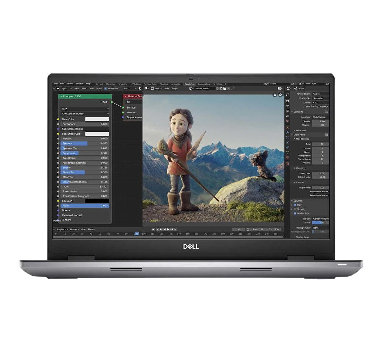Open the Sampling presets menu icon
Viewport: 382px width, 363px height.
(327, 112)
